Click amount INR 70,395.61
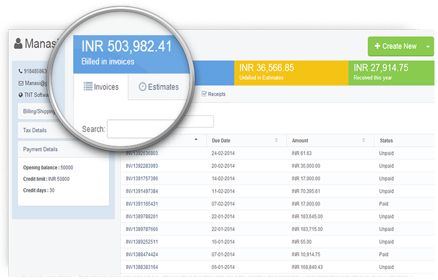Image resolution: width=438 pixels, height=280 pixels. 306,191
